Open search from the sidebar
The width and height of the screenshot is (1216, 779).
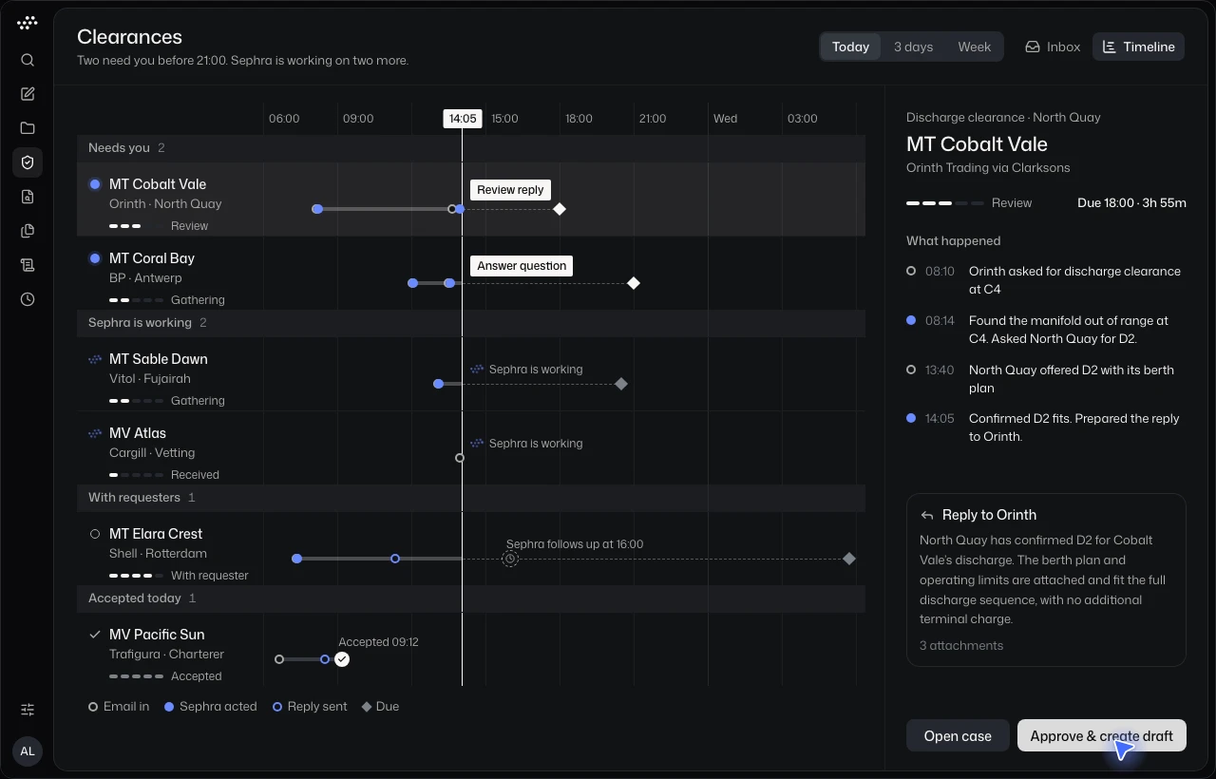click(x=28, y=60)
